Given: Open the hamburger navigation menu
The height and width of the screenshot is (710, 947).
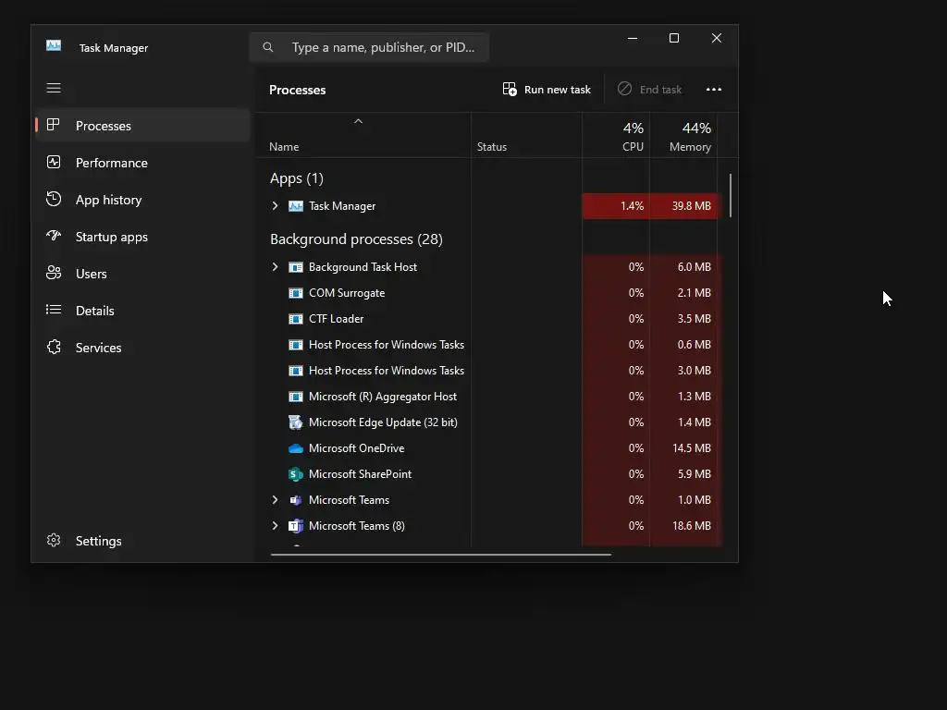Looking at the screenshot, I should (x=54, y=88).
